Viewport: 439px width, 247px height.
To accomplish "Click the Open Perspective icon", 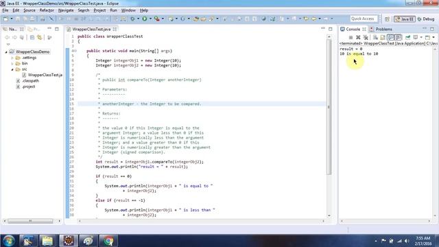I will (x=387, y=19).
